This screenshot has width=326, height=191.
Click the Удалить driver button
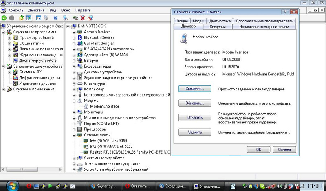pyautogui.click(x=195, y=132)
